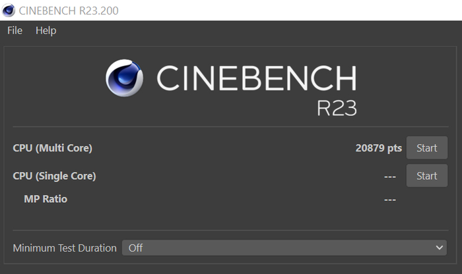Click the R23 version text in the banner

(x=337, y=107)
